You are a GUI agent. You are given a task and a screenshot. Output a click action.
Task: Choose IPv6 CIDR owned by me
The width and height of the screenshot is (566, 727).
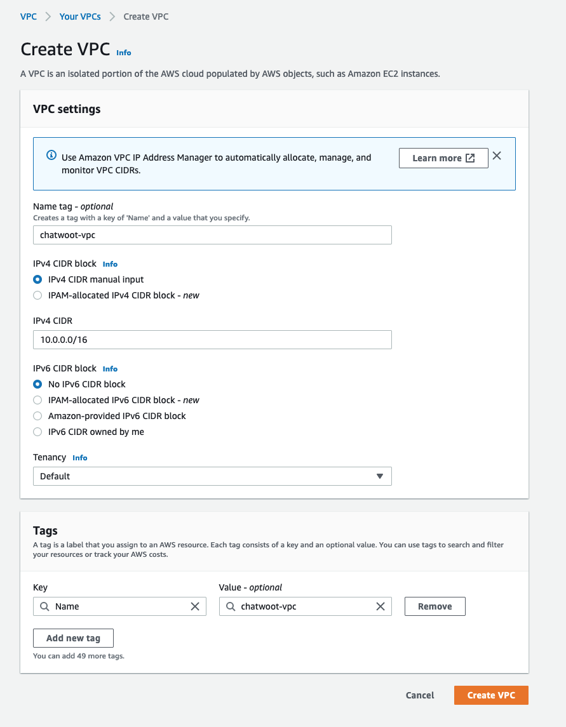click(37, 432)
